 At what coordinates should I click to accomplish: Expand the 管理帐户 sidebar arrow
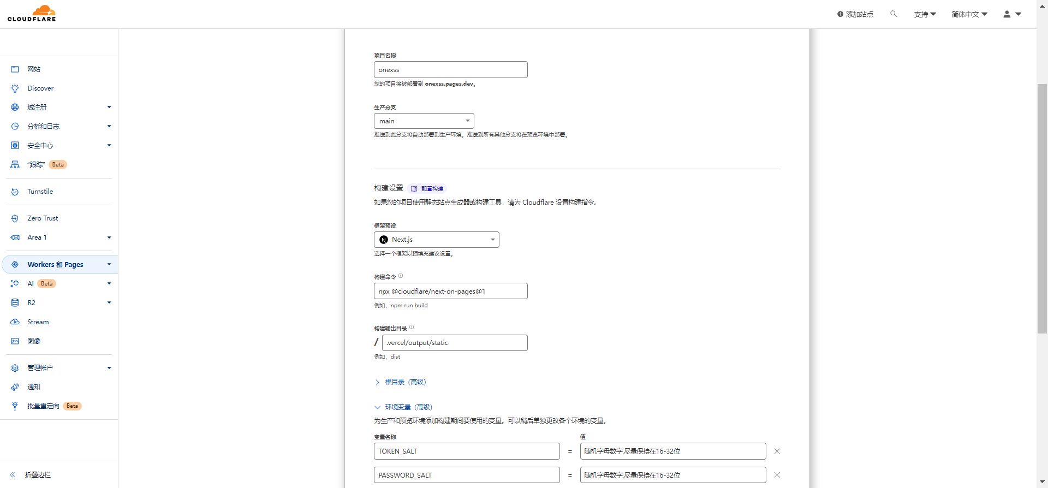[109, 368]
